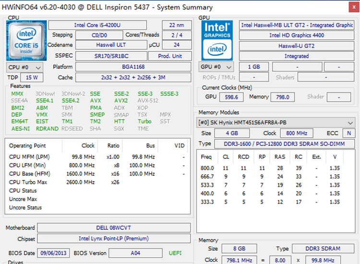Click the module size 4 GB field
360x264 pixels.
pyautogui.click(x=232, y=133)
